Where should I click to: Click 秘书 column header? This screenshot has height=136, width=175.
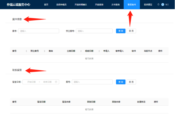pyautogui.click(x=134, y=51)
